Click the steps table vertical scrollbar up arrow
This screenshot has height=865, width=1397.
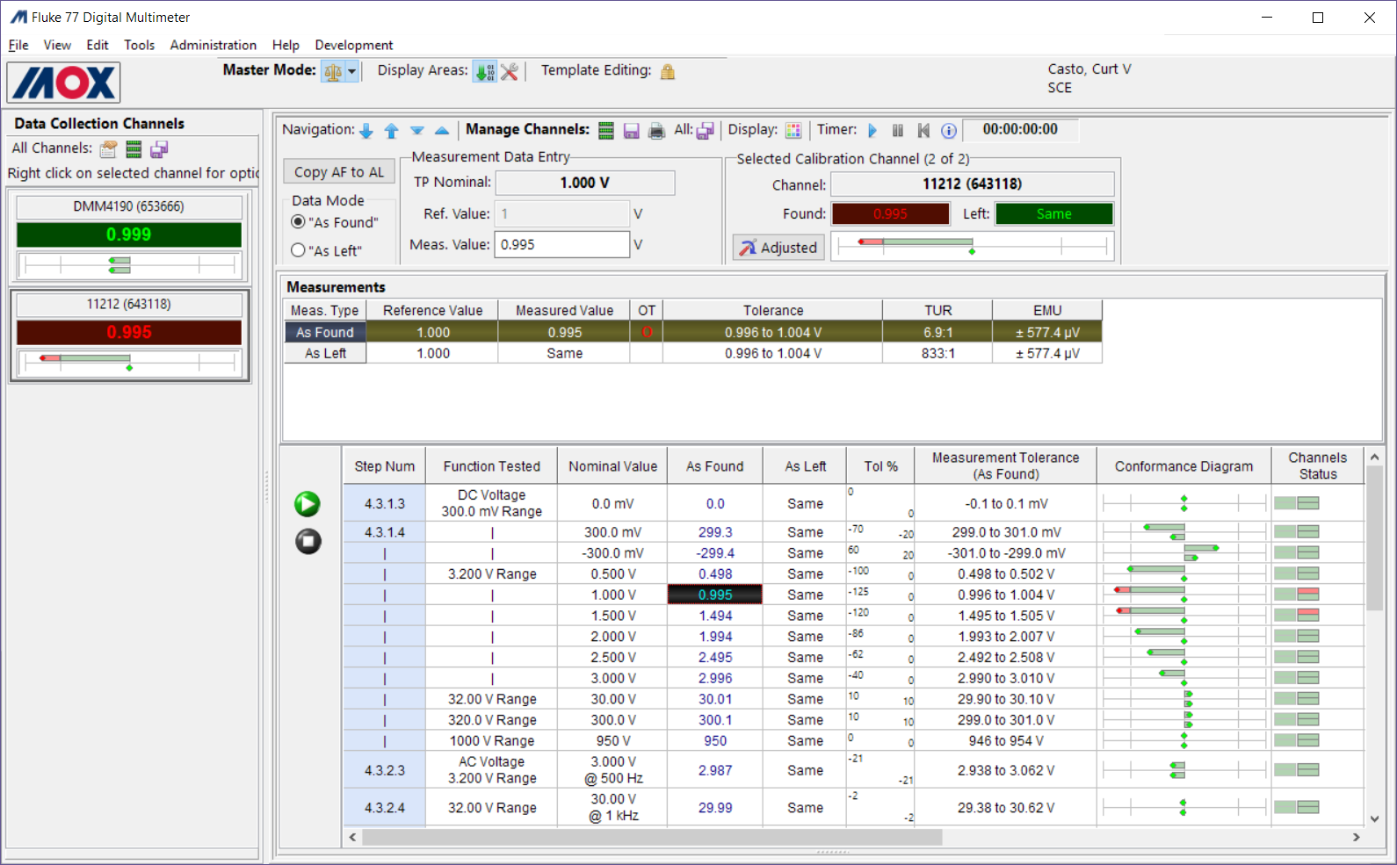click(x=1375, y=457)
